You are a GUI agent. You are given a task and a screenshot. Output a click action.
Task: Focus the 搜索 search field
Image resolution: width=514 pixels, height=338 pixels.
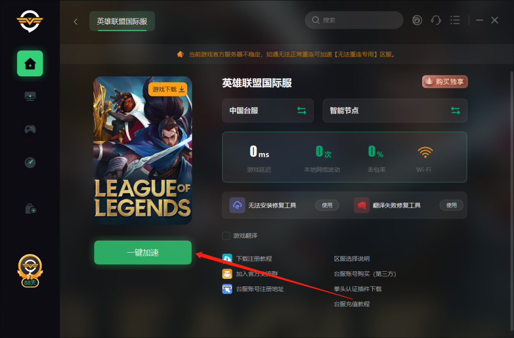point(354,20)
